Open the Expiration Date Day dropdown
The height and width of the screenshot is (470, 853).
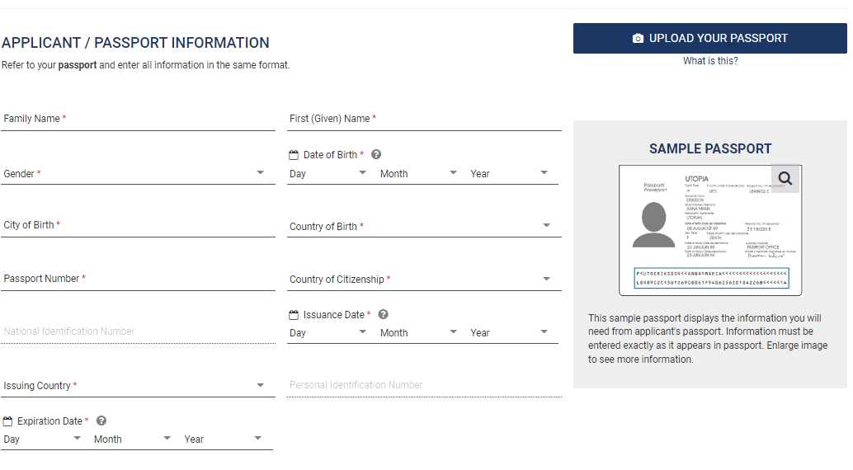coord(43,439)
